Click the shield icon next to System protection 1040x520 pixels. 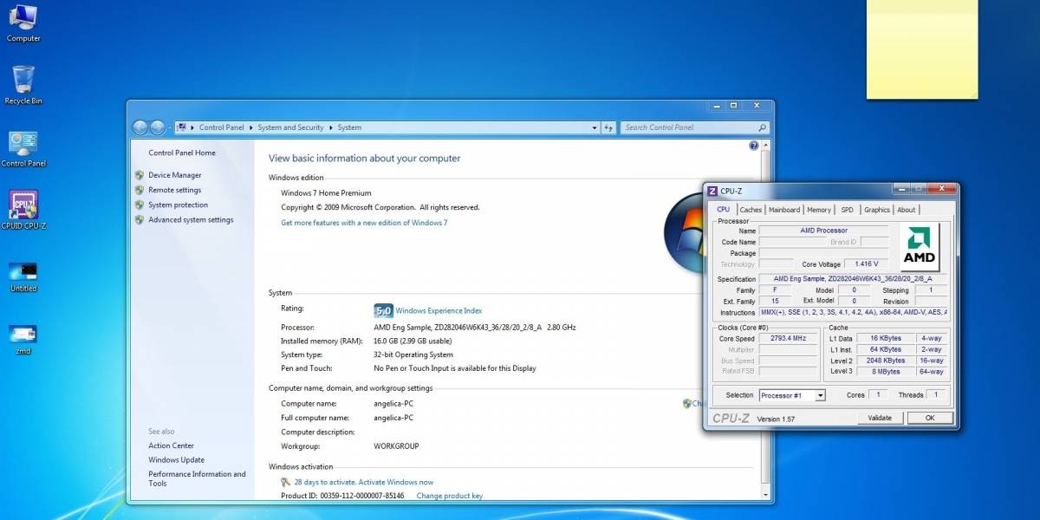click(x=140, y=205)
